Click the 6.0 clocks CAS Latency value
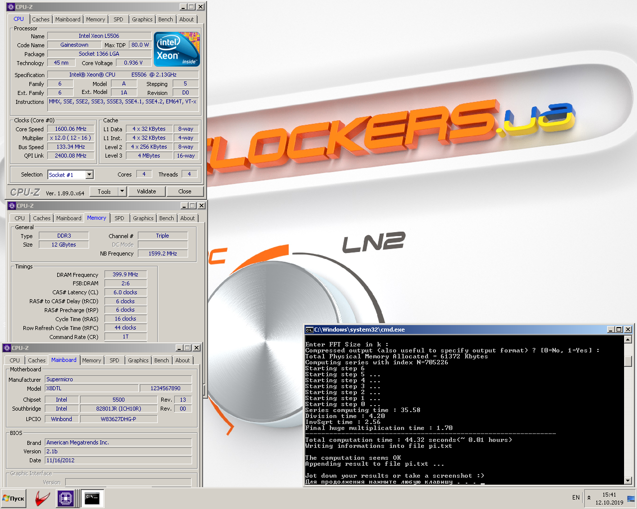Screen dimensions: 637x509 pyautogui.click(x=125, y=292)
